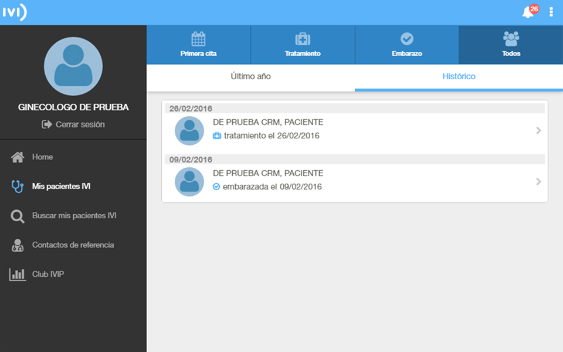
Task: Open Buscar mis pacientes IVI
Action: click(74, 215)
